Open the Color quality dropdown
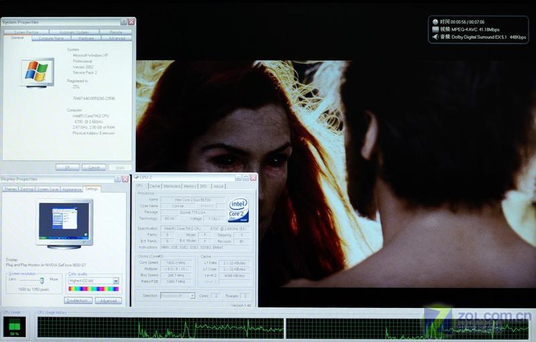Viewport: 536px width, 342px height. (116, 280)
